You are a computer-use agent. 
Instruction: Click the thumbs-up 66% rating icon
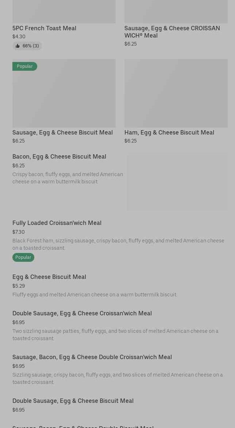click(18, 46)
